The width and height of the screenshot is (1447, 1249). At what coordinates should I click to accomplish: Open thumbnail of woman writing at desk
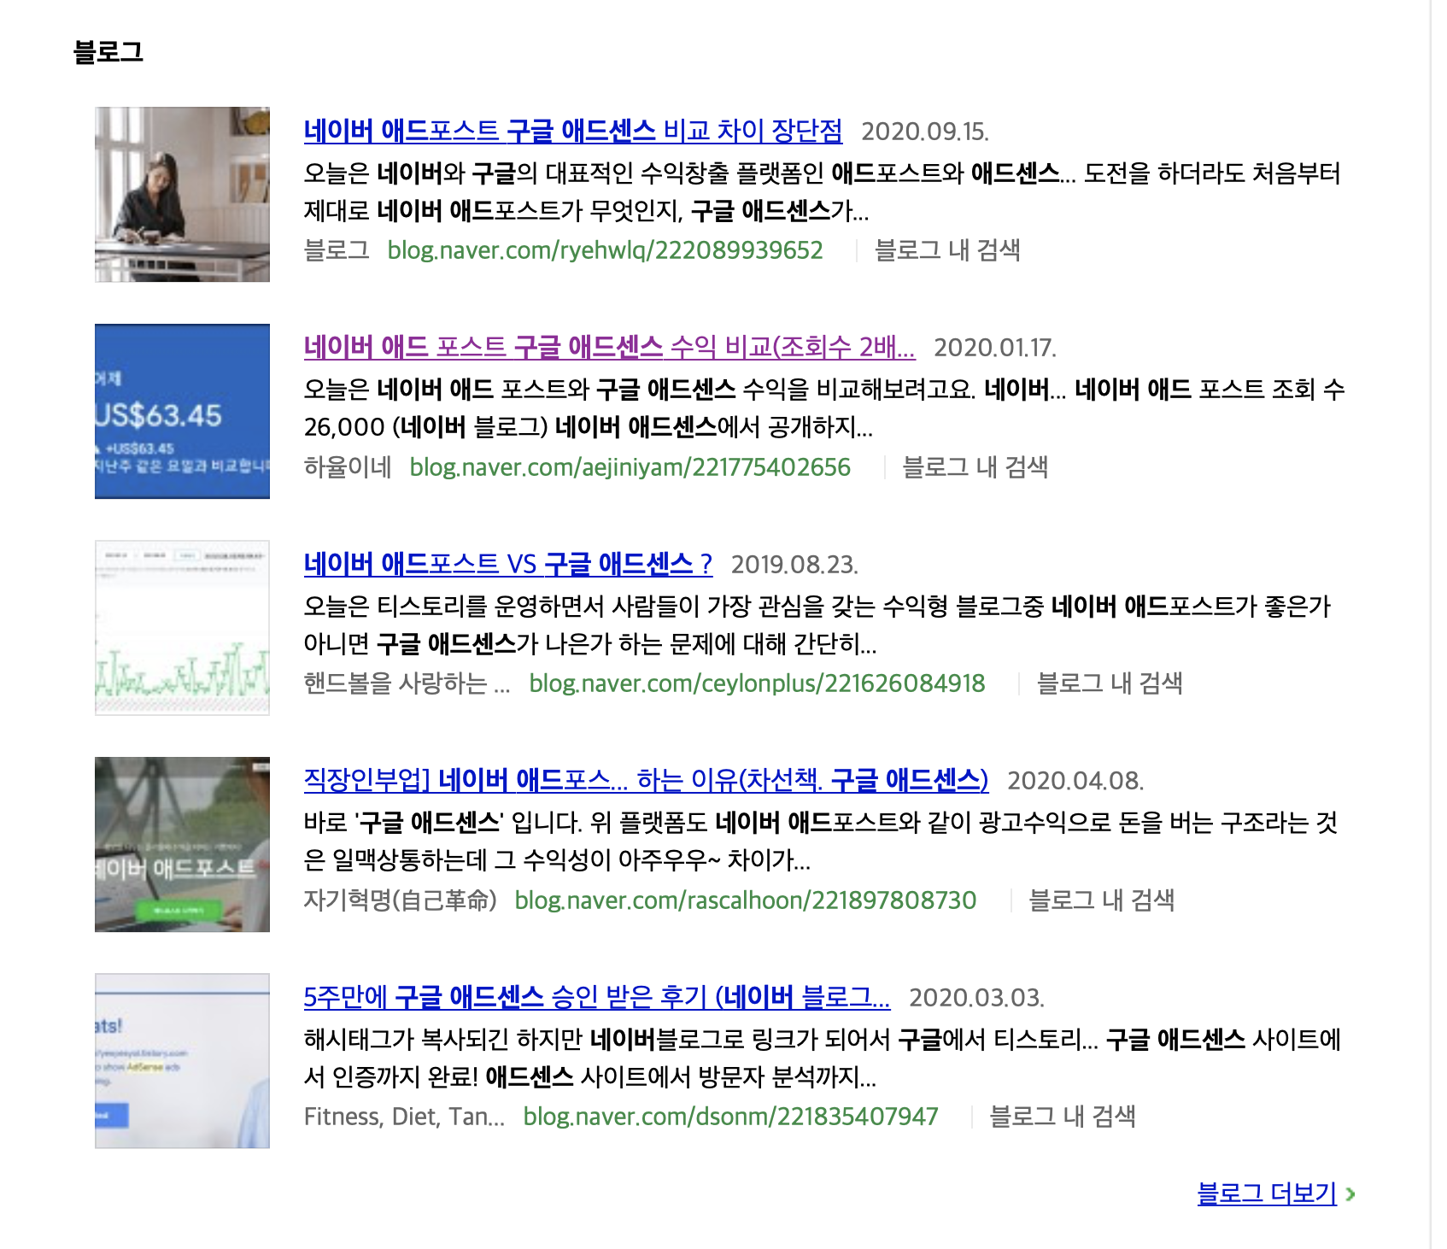point(182,194)
